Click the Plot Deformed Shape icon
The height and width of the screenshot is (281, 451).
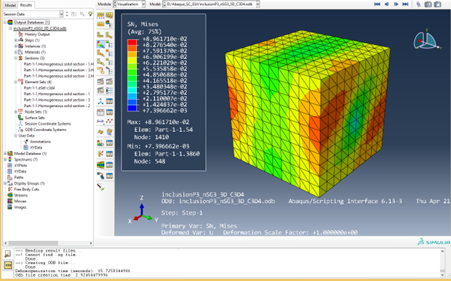(109, 35)
